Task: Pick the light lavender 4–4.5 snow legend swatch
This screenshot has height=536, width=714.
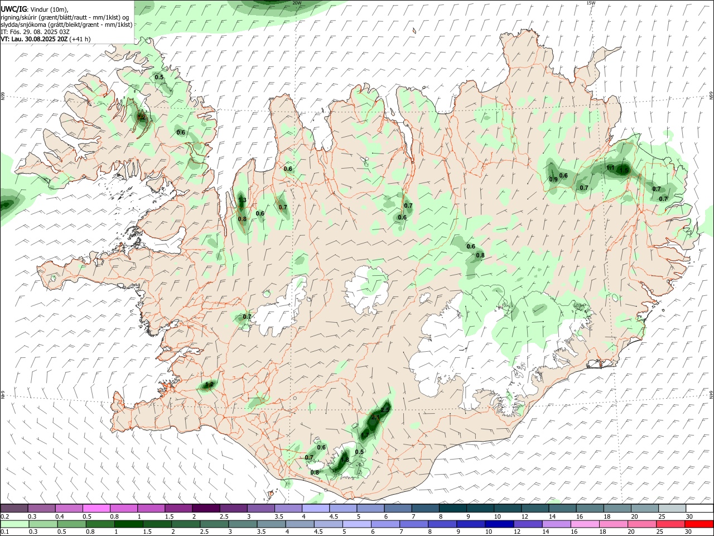Action: (x=315, y=508)
